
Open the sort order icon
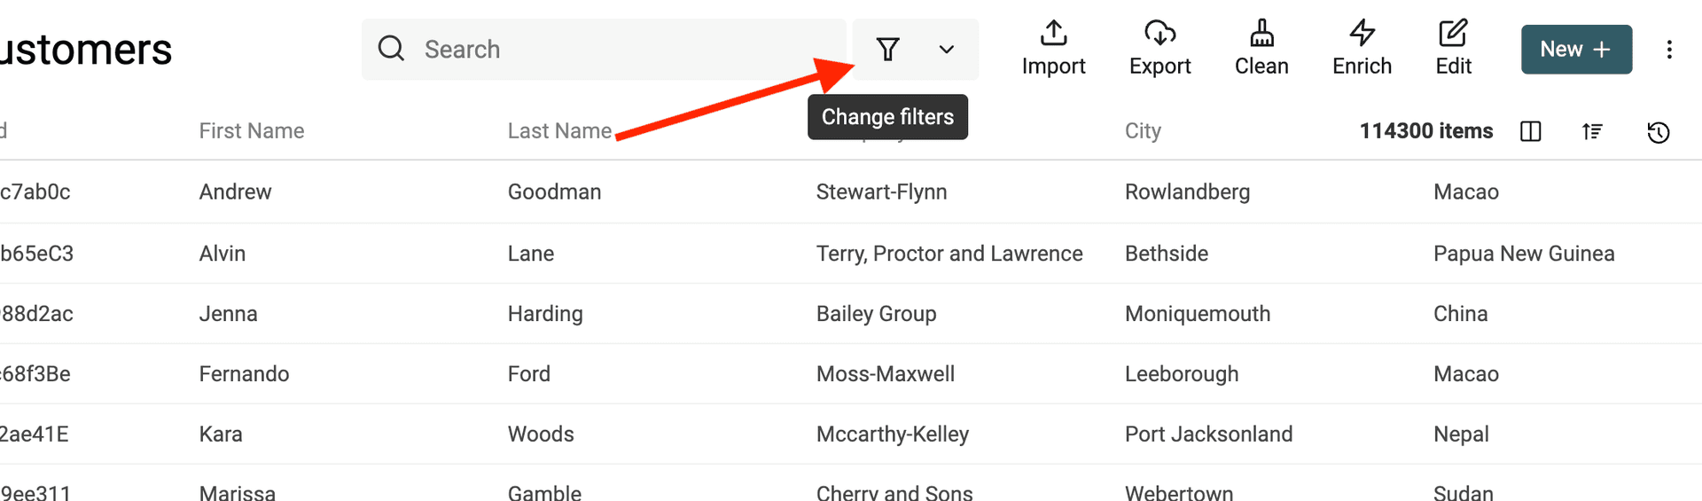point(1592,132)
